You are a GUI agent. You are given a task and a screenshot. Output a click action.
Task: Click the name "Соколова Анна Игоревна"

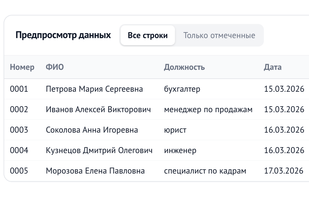(x=92, y=130)
